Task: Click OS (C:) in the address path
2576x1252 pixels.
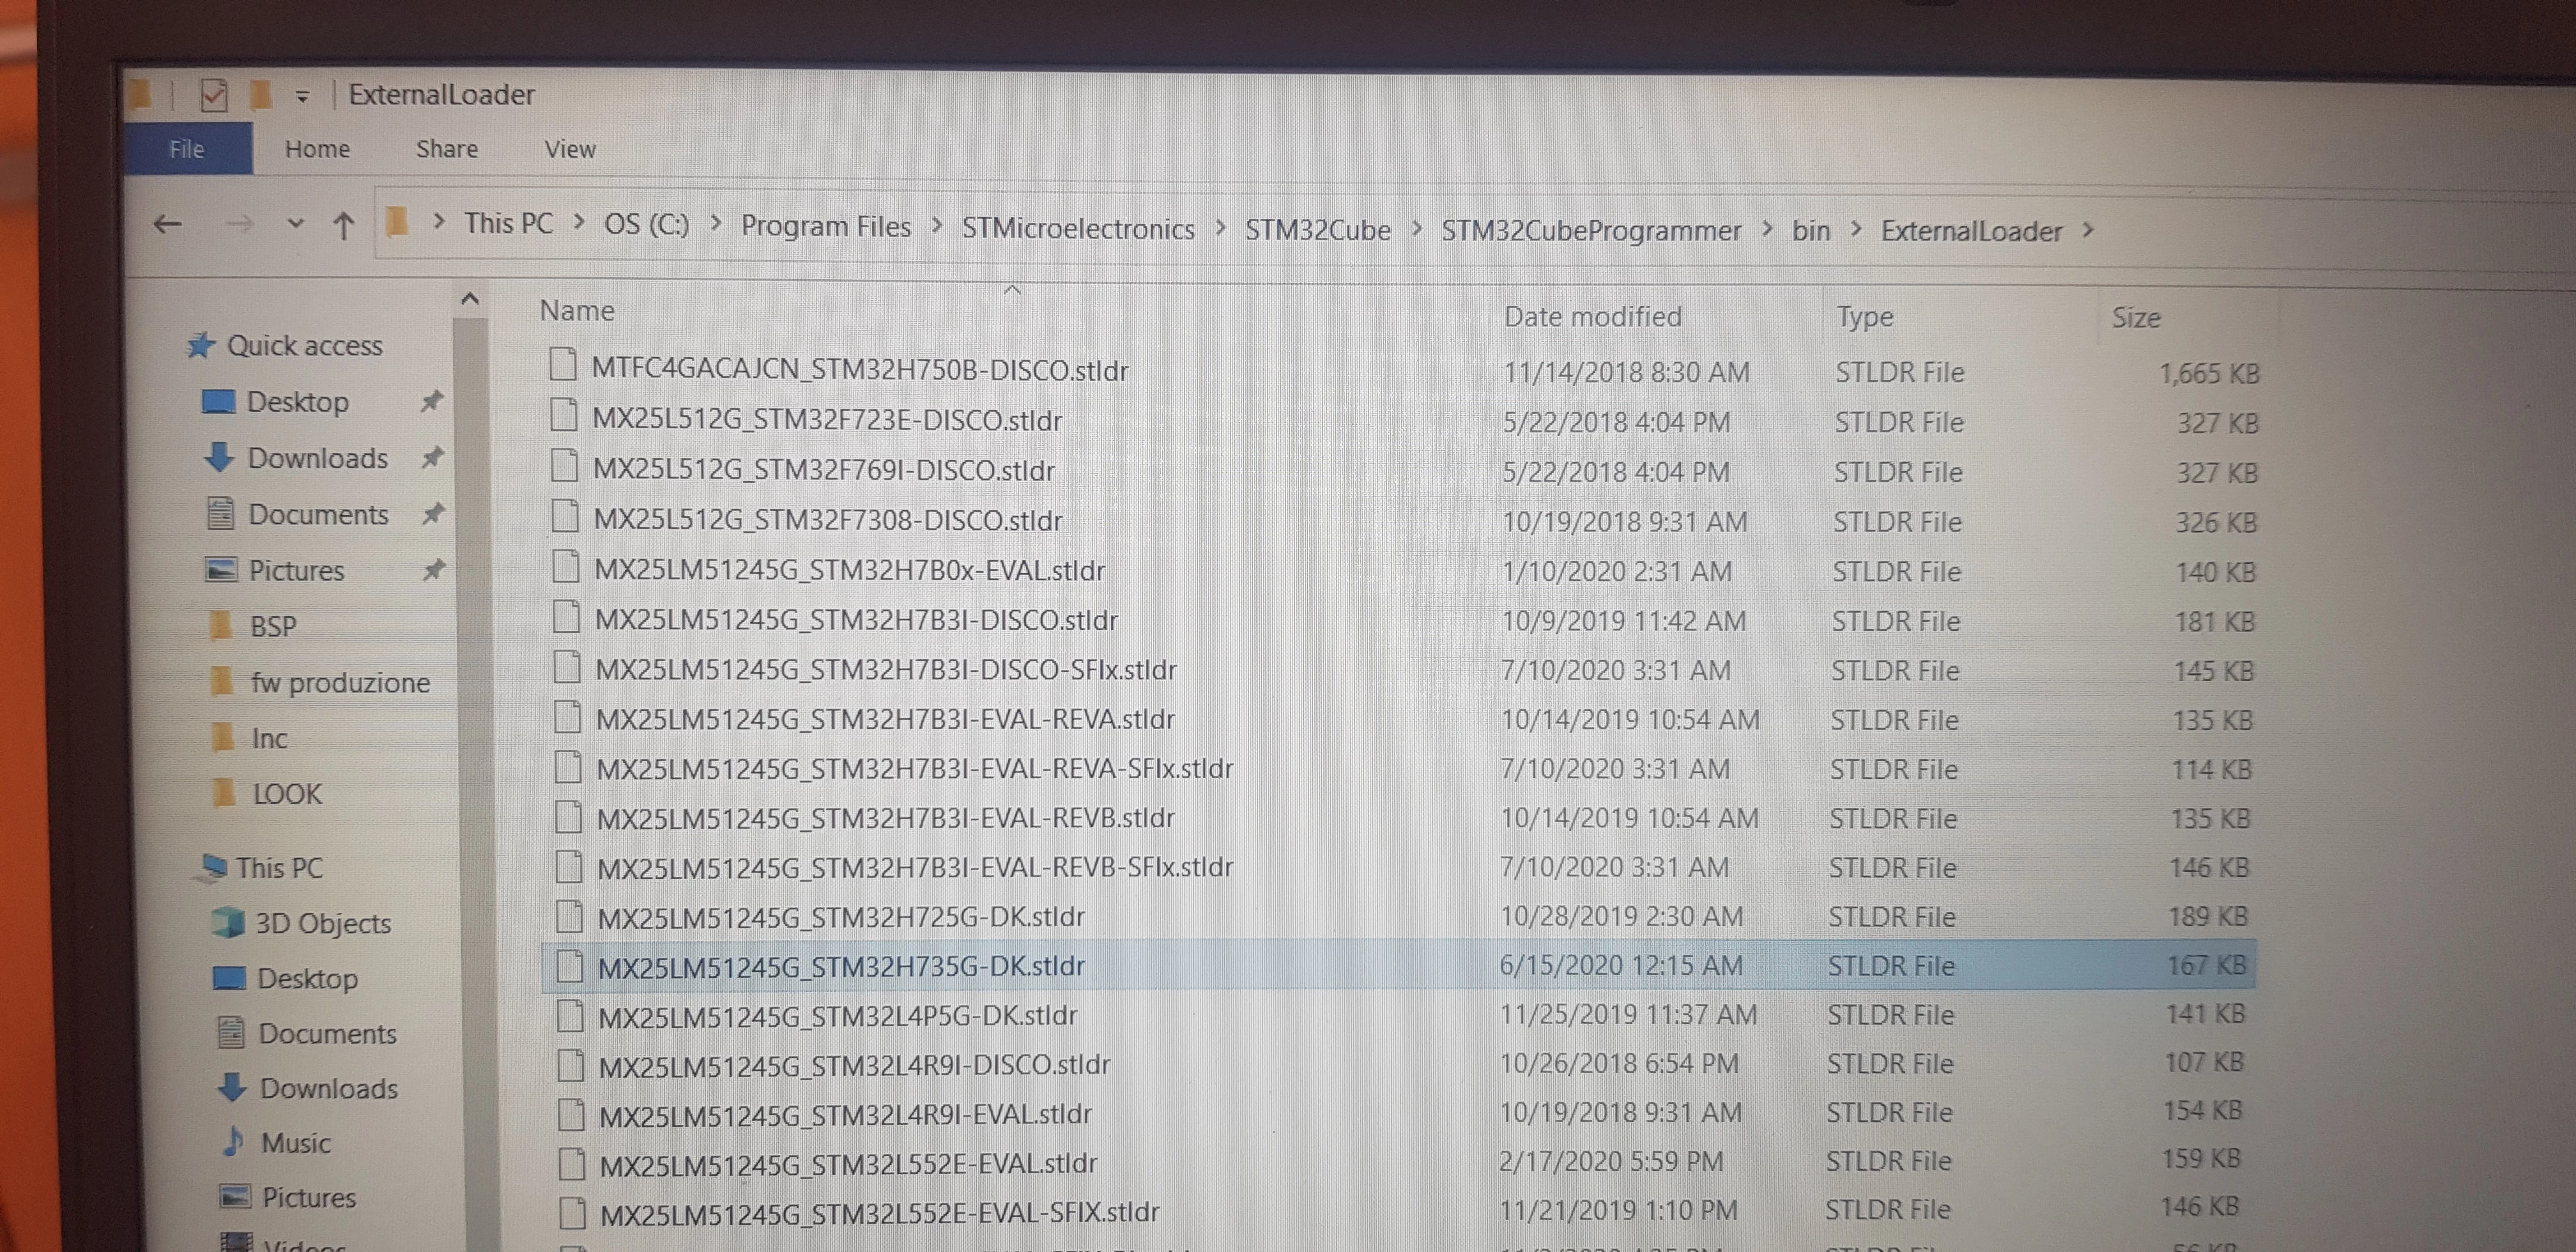Action: click(x=646, y=224)
